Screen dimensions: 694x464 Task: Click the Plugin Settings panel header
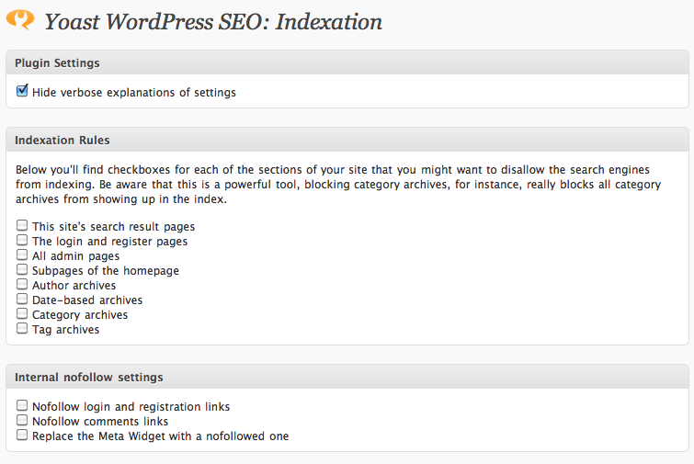(347, 62)
